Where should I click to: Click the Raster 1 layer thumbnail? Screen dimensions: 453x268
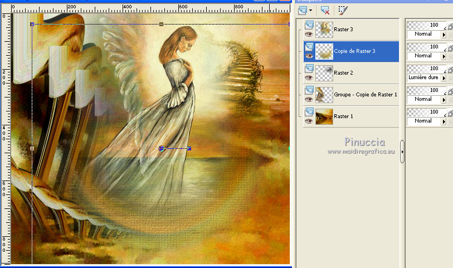[324, 116]
